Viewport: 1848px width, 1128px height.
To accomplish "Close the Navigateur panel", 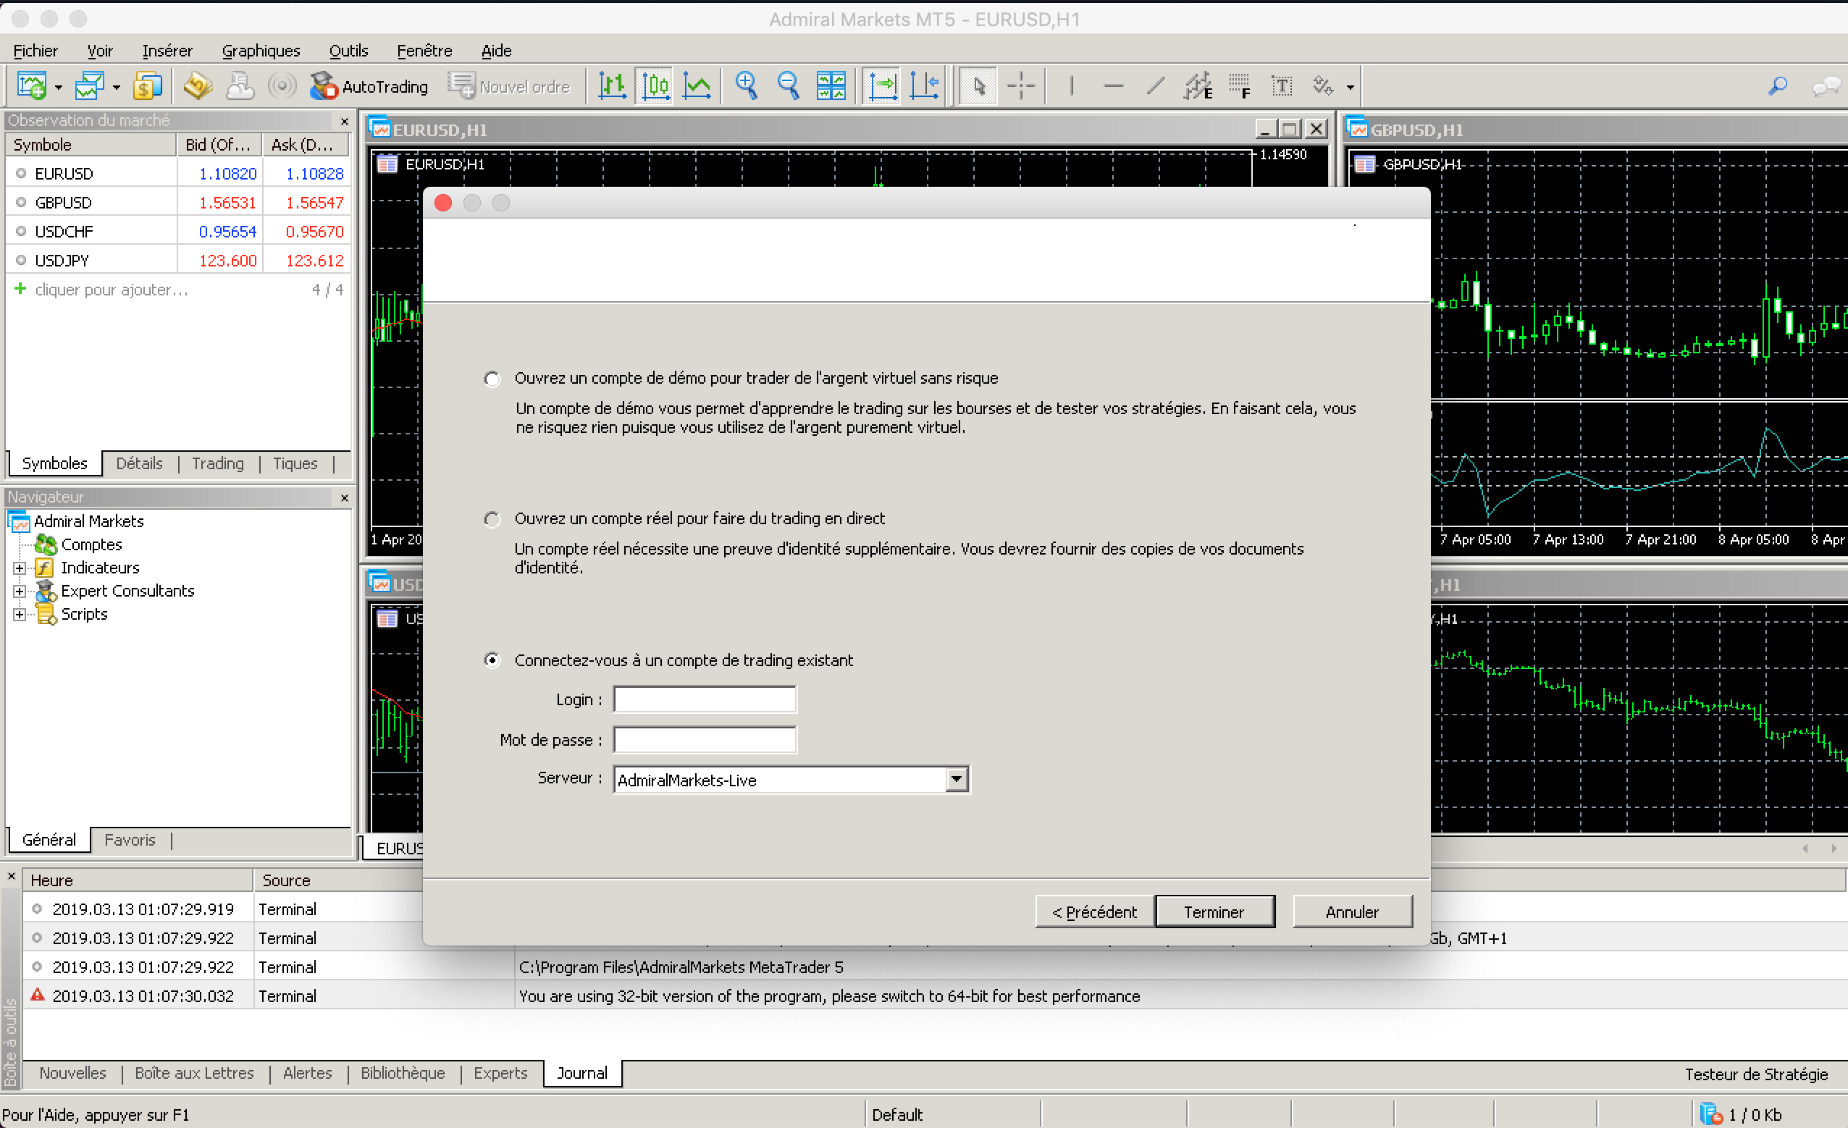I will coord(344,497).
